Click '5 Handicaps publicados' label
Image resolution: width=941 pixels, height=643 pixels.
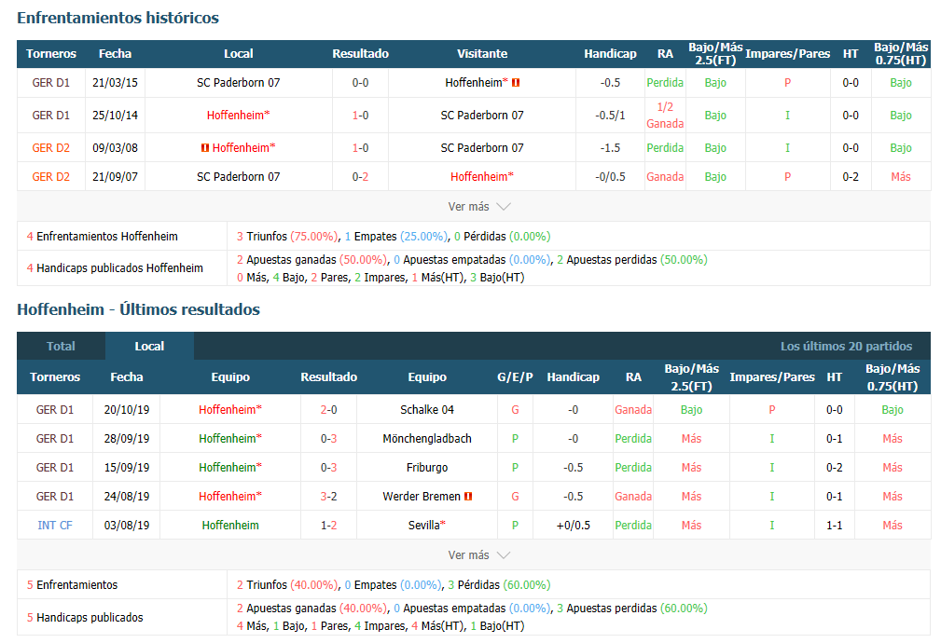point(85,617)
